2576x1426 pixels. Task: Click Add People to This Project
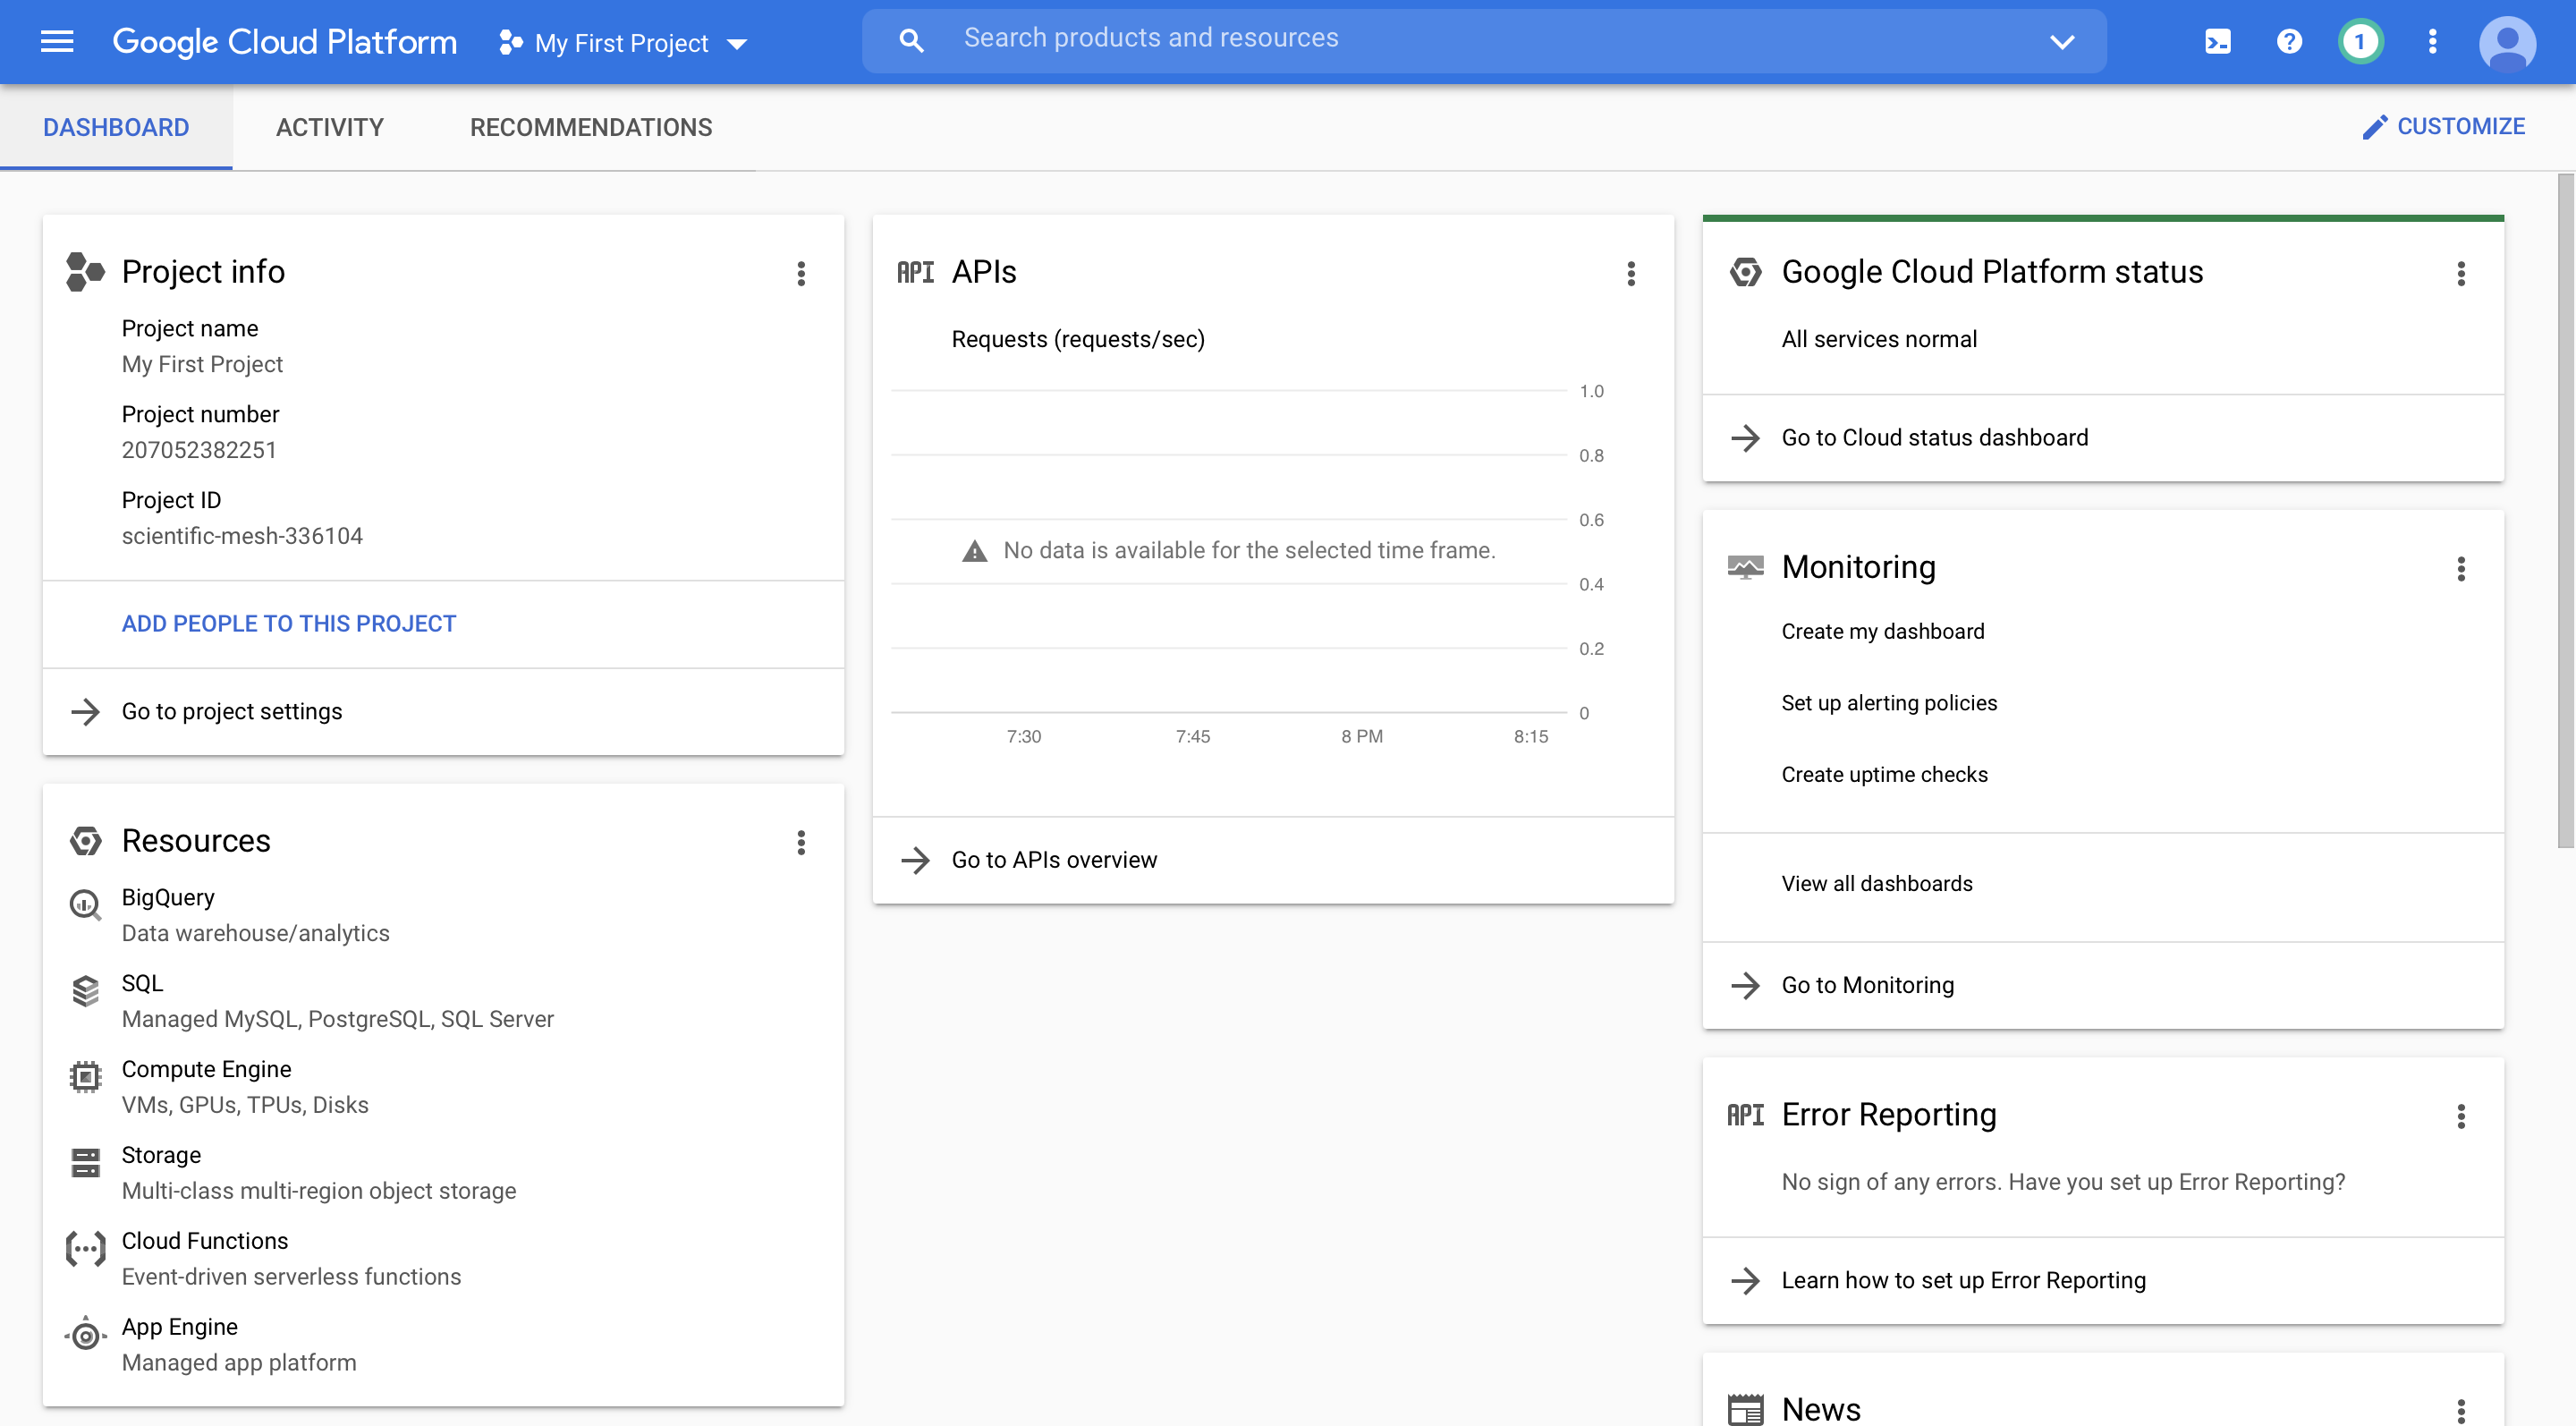click(x=289, y=624)
